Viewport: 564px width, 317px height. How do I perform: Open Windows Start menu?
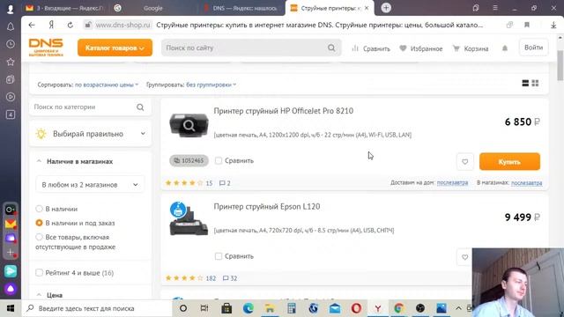click(x=11, y=308)
